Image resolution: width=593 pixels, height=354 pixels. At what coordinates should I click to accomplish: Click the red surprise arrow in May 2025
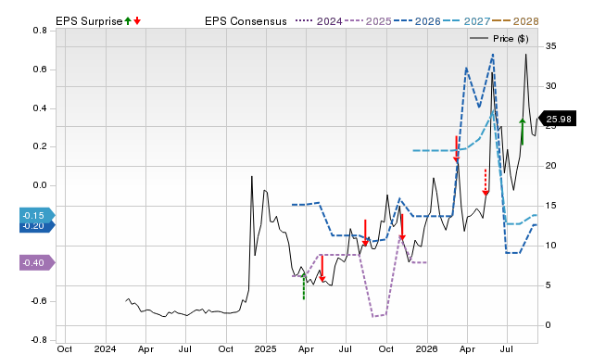(x=322, y=269)
